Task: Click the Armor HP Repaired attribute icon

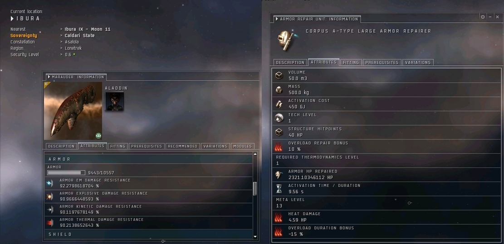Action: click(279, 175)
